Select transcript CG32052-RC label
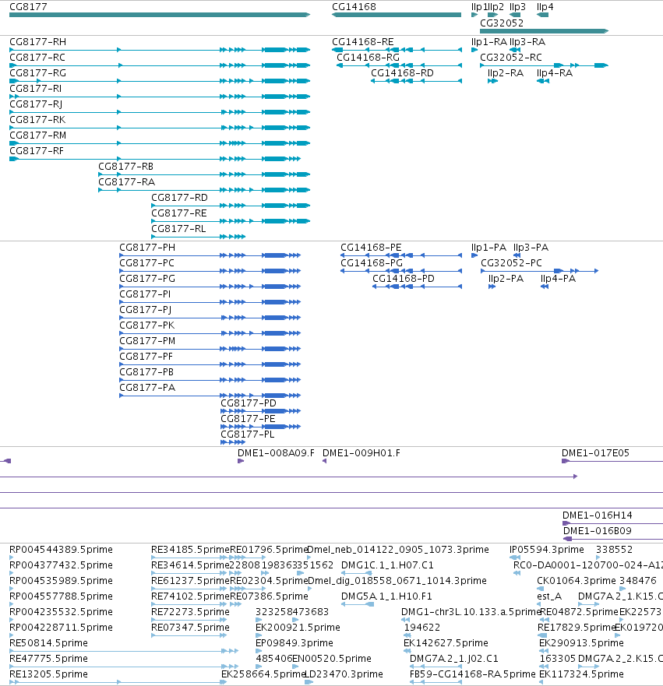The image size is (663, 686). tap(511, 58)
